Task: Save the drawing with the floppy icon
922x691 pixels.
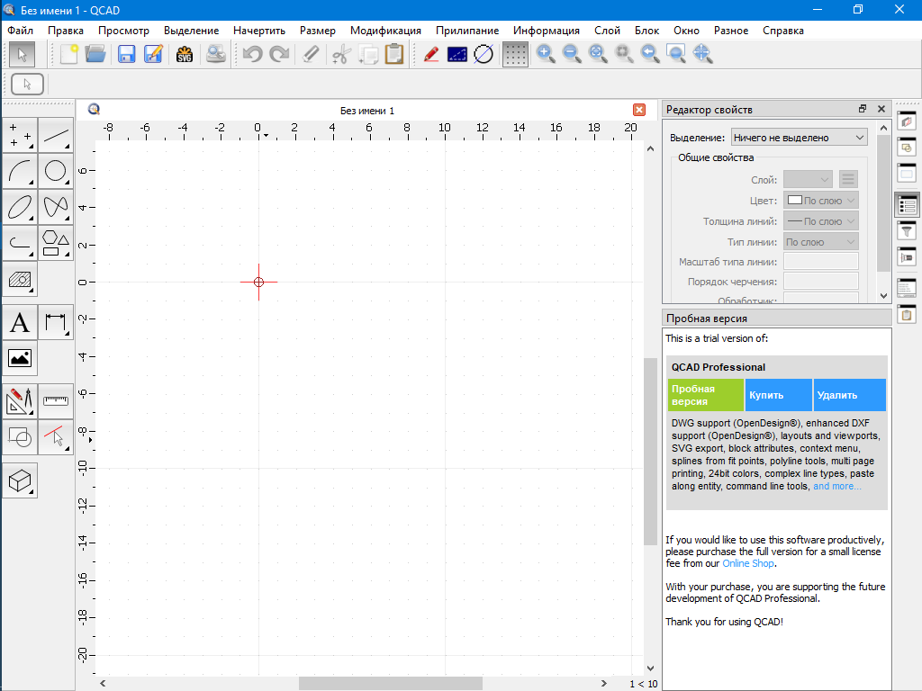Action: 126,54
